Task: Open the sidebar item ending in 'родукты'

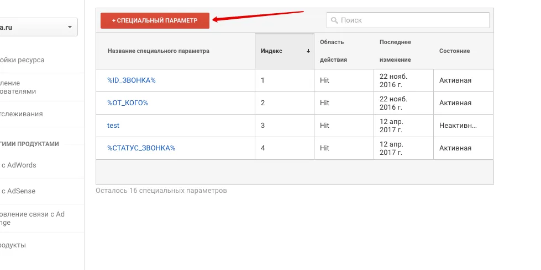Action: click(x=13, y=245)
